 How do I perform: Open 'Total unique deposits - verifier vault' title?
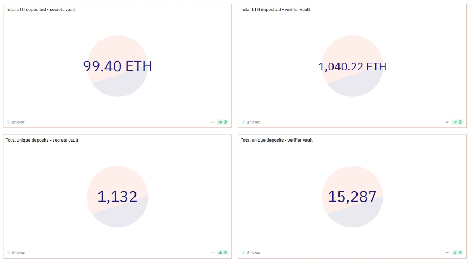coord(276,140)
